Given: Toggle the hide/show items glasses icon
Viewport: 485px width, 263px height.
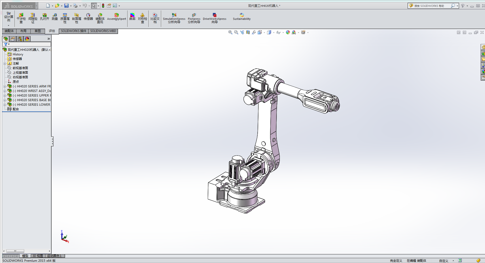Looking at the screenshot, I should [x=278, y=33].
